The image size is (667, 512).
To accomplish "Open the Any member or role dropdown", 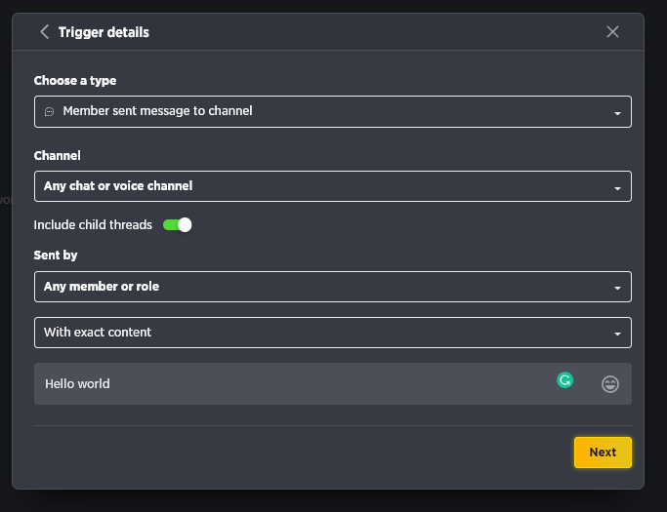I will coord(333,287).
